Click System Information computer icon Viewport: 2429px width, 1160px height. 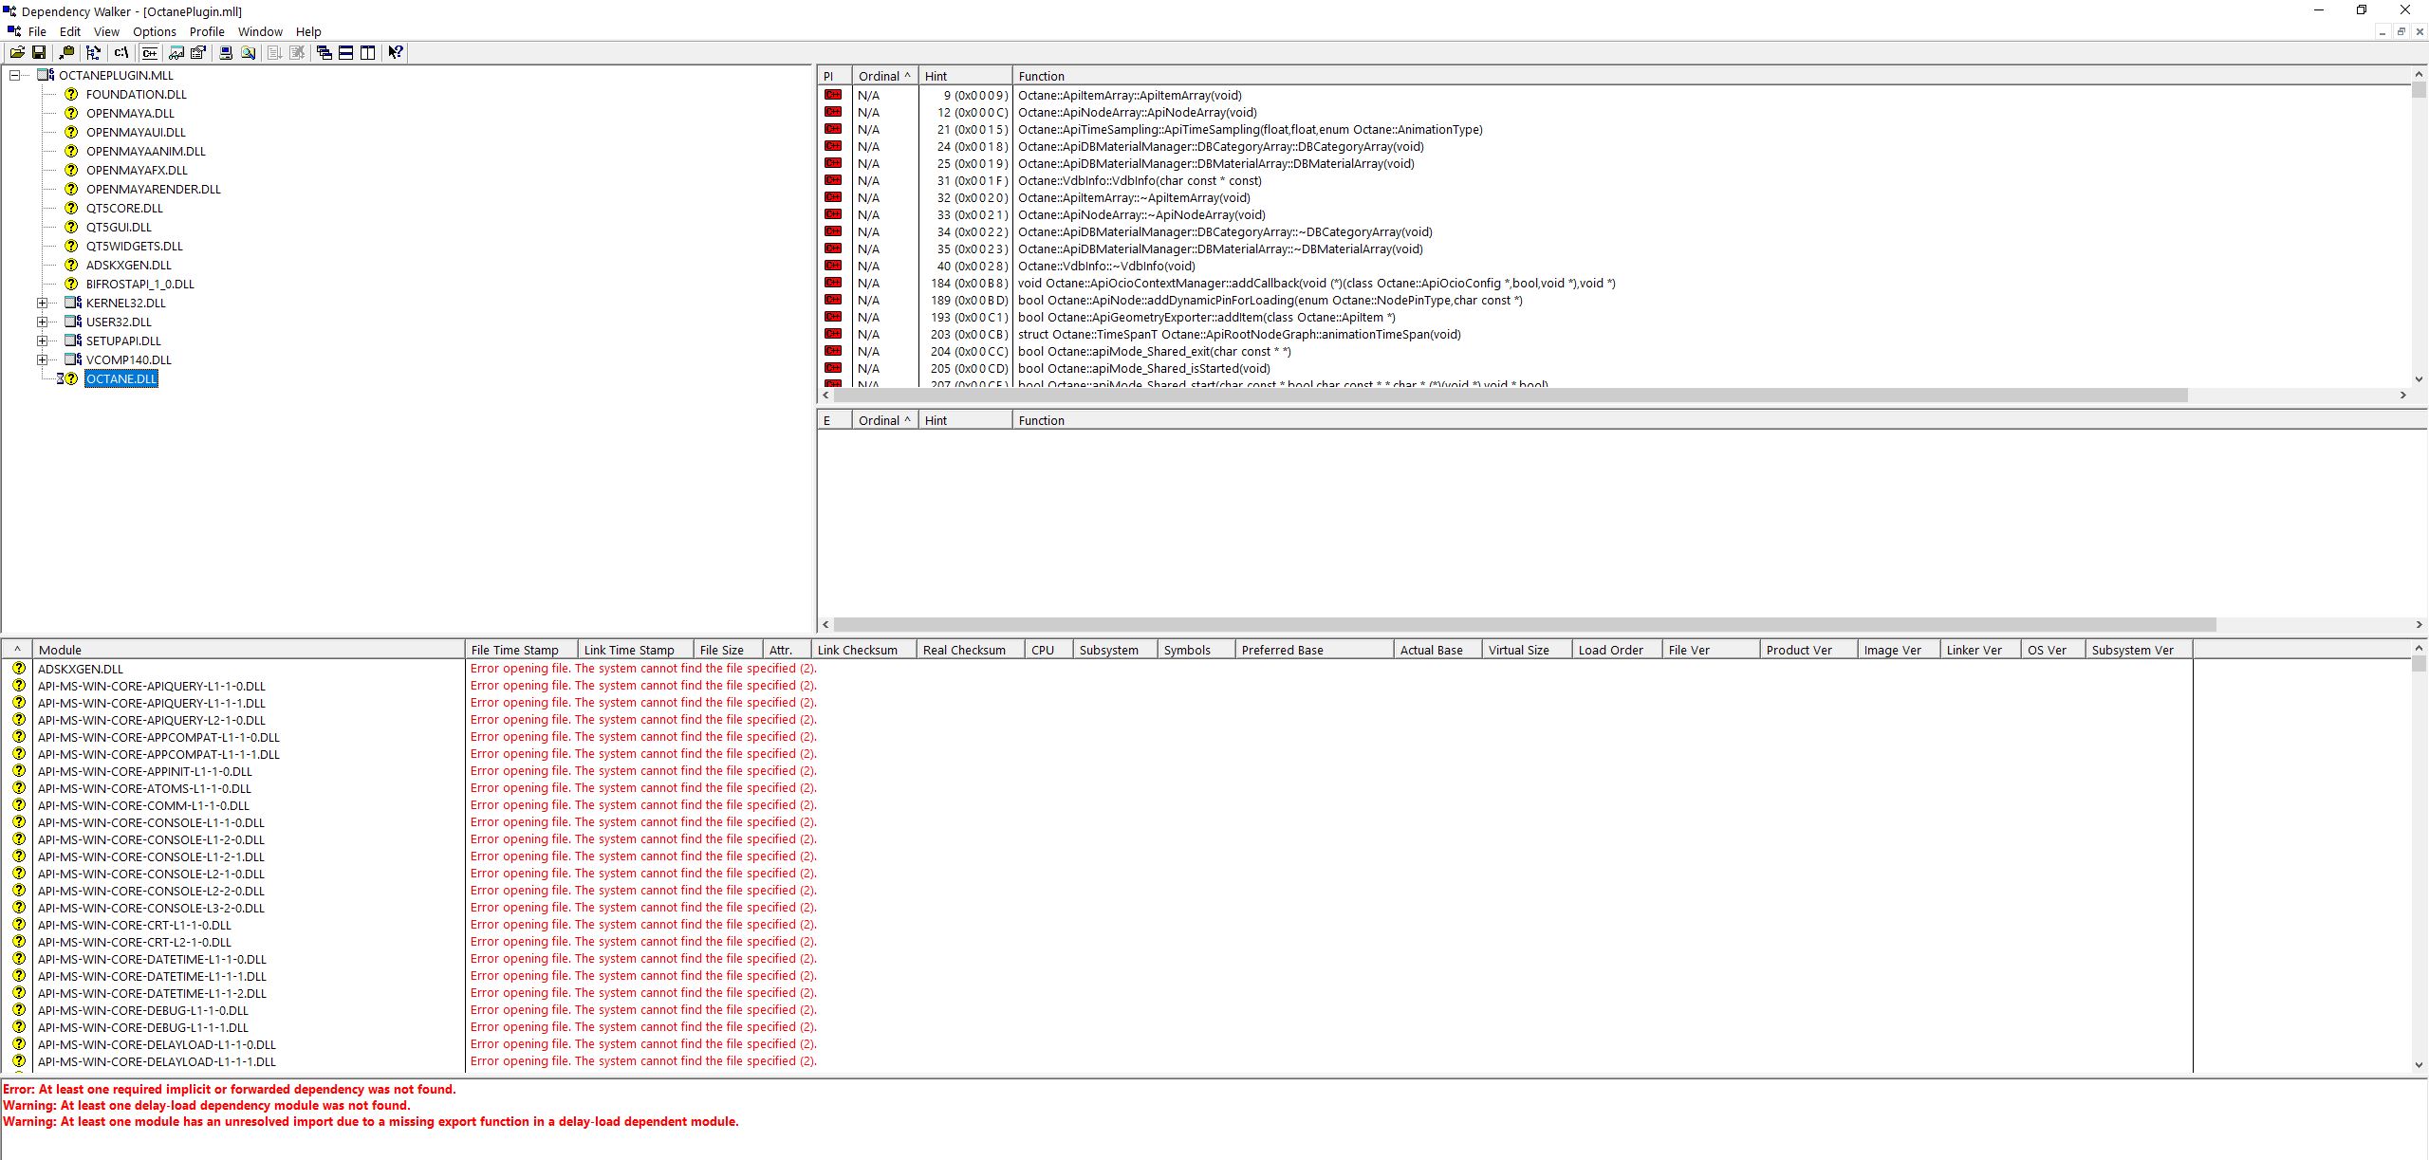[x=226, y=53]
